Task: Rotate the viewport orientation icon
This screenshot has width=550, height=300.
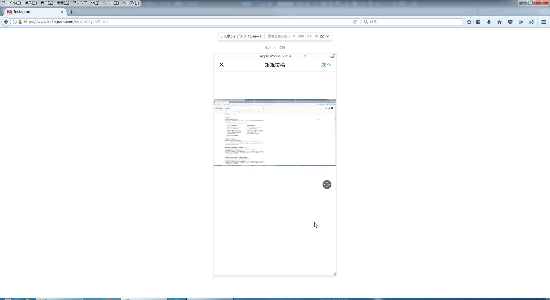Action: [x=333, y=56]
